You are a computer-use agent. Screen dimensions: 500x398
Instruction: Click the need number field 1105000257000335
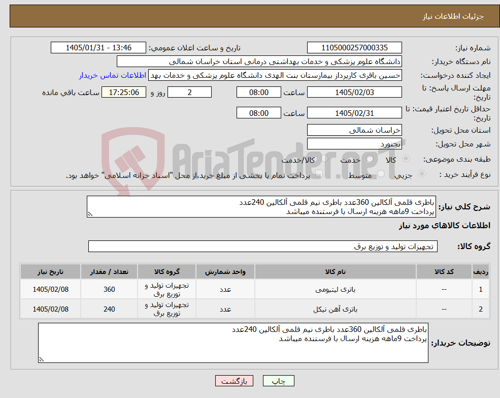pos(354,48)
